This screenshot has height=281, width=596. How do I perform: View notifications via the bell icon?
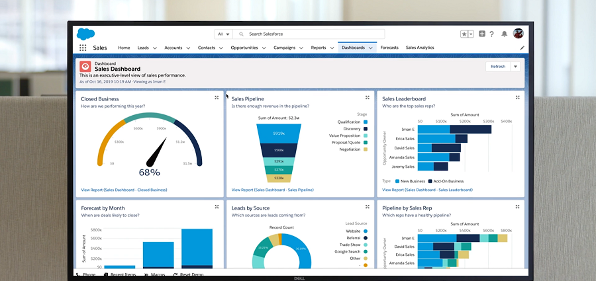[x=505, y=34]
